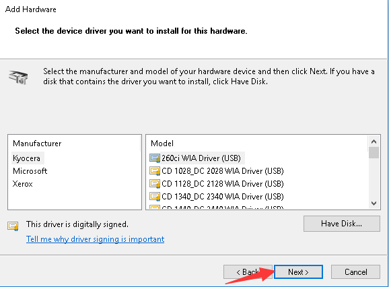The image size is (389, 287).
Task: Click the Model list scrollbar thumb
Action: (x=374, y=153)
